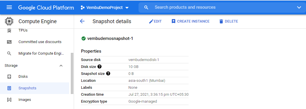The height and width of the screenshot is (109, 306).
Task: Open Migrate for Compute Engine
Action: [x=41, y=53]
